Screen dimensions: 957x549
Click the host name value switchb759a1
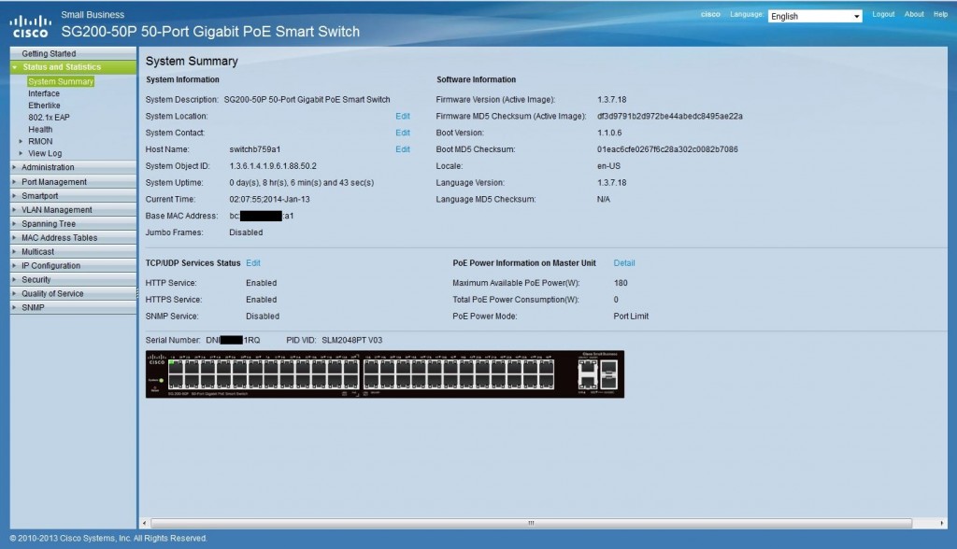point(255,149)
